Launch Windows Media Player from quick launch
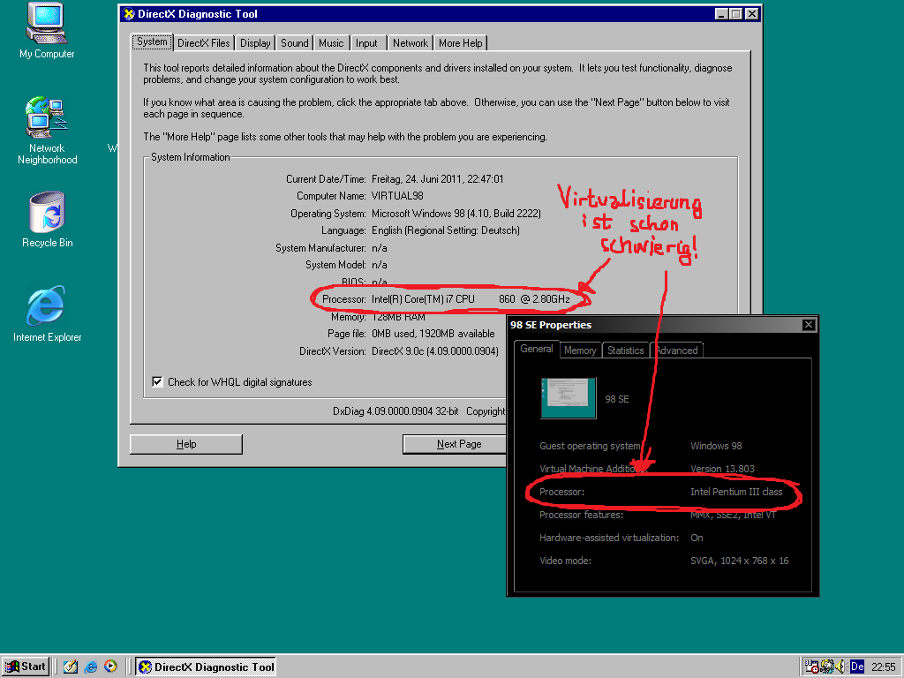 [x=109, y=667]
